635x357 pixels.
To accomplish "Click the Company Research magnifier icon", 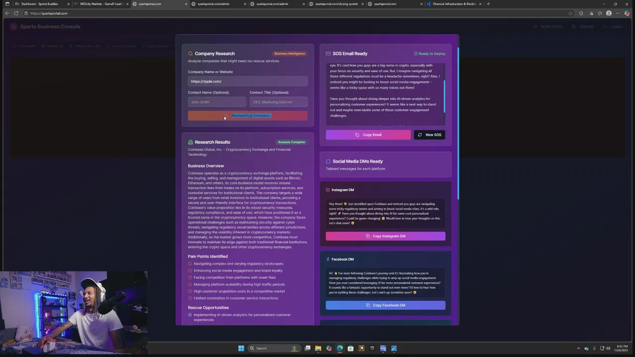I will click(190, 54).
